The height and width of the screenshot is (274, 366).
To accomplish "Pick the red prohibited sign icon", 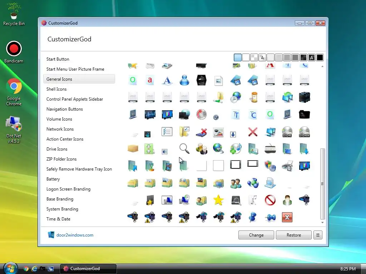I will (270, 200).
